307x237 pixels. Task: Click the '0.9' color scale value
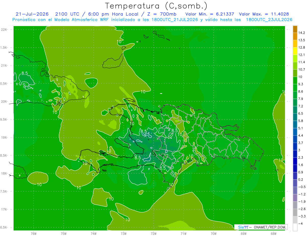[301, 172]
